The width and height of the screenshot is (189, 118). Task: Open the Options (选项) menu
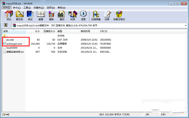tap(51, 8)
